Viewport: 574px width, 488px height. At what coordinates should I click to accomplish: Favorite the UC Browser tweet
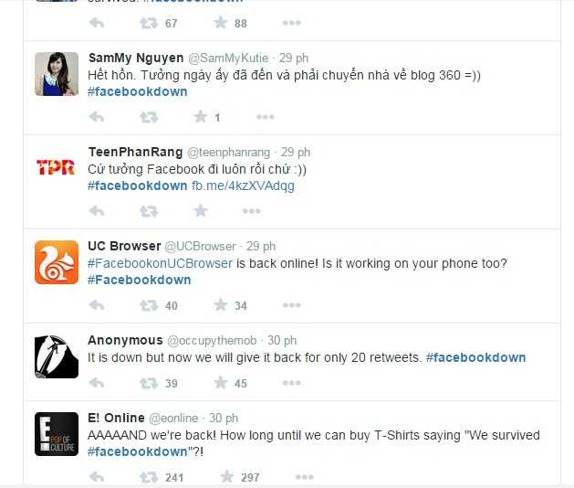220,304
